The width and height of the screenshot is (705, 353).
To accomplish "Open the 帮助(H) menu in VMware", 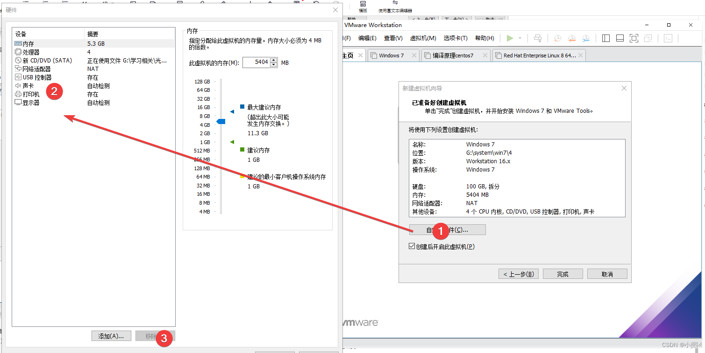I will click(484, 38).
